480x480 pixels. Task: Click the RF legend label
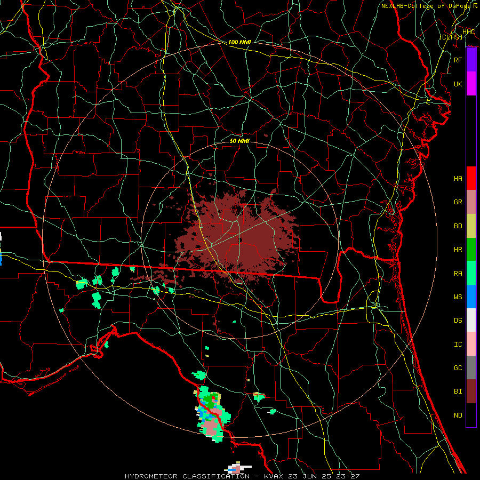[458, 60]
